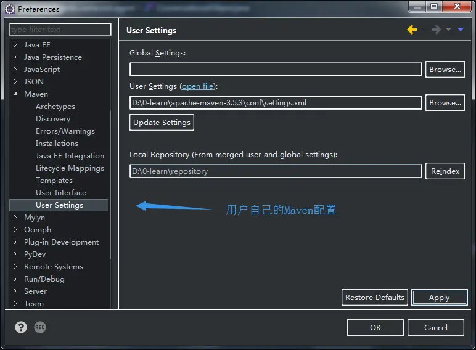Select Archetypes under Maven
Screen dimensions: 476x350
55,107
